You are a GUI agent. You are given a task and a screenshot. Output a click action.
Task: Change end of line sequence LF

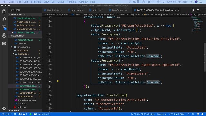[188, 114]
